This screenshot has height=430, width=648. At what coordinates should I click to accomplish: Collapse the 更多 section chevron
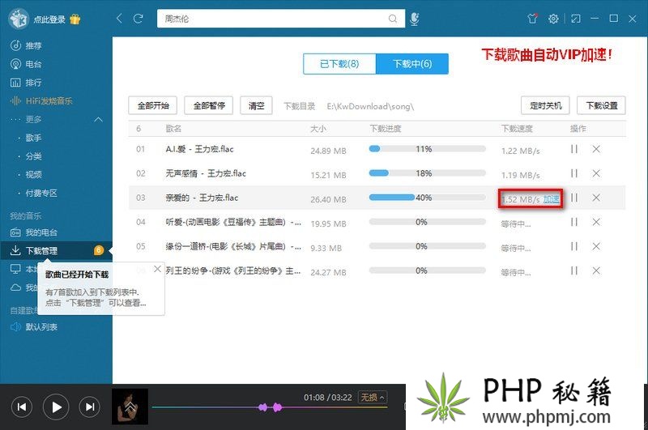(99, 120)
